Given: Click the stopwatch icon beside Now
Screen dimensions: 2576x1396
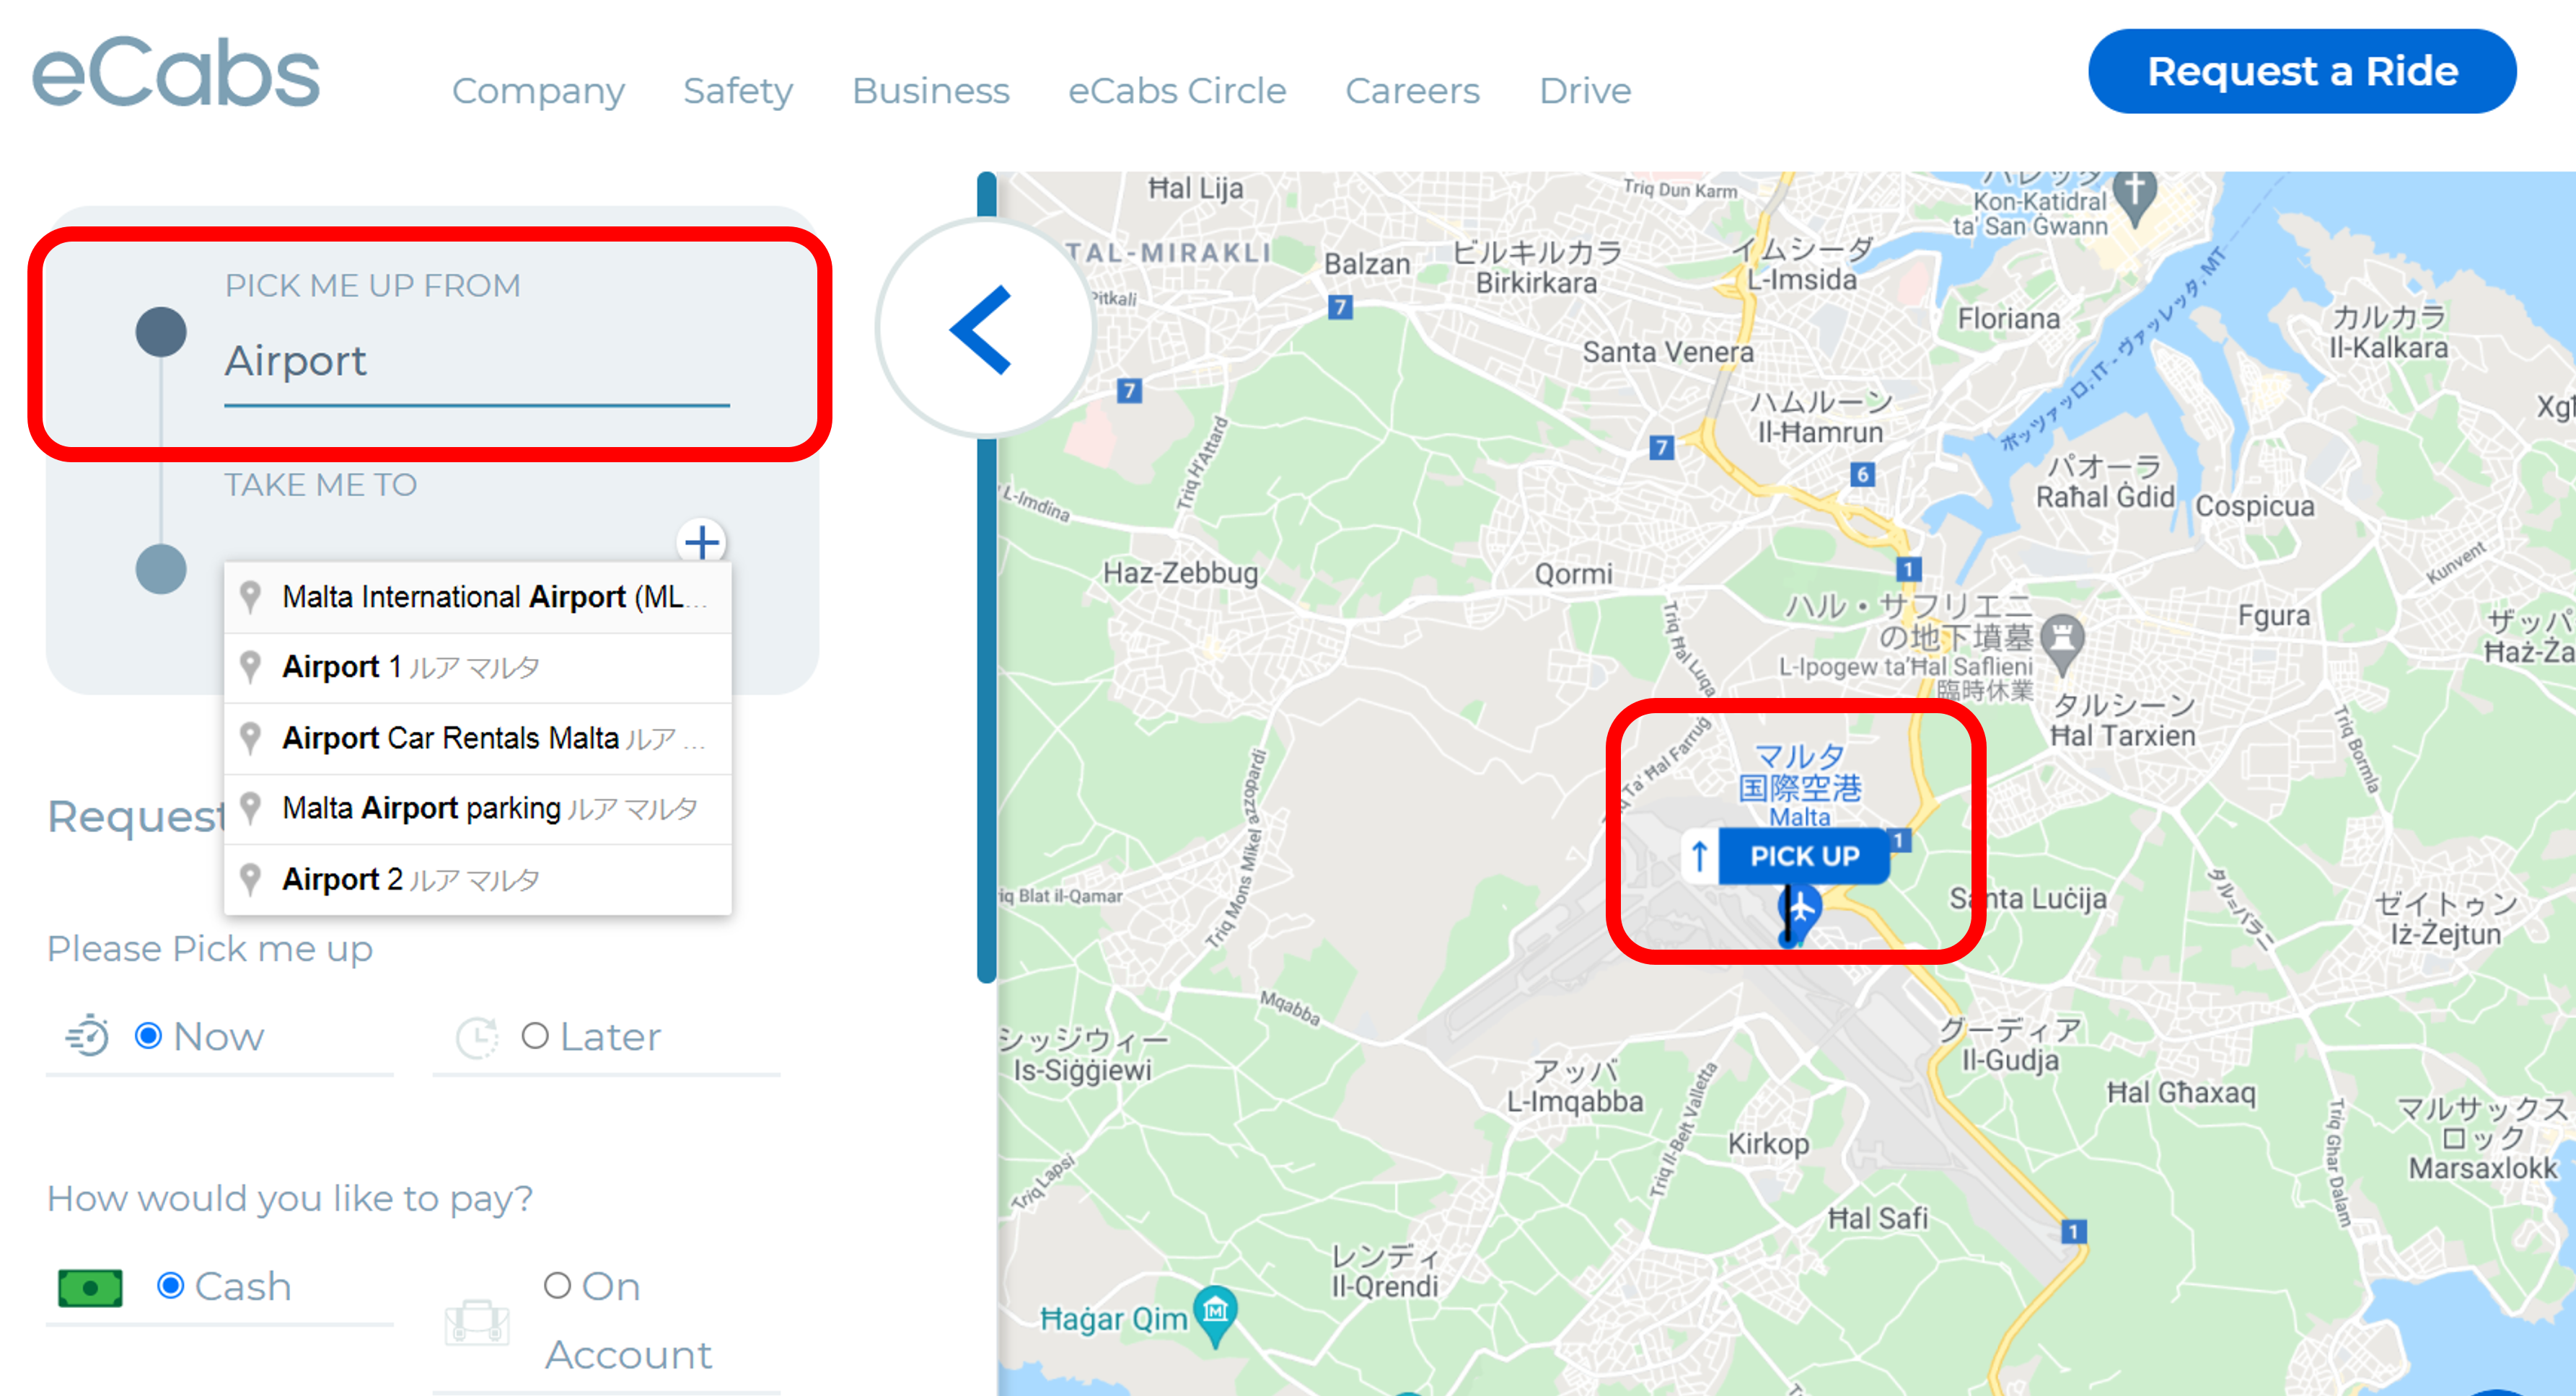Looking at the screenshot, I should pos(88,1036).
